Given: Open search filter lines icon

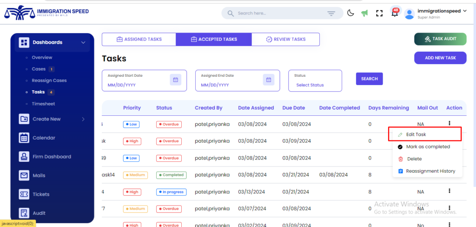Looking at the screenshot, I should 331,13.
